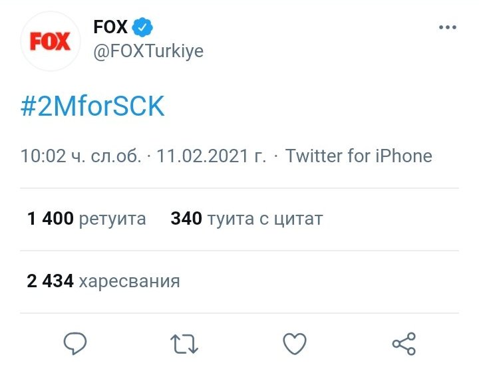479x373 pixels.
Task: Open the @FOXTurkiye handle link
Action: click(x=148, y=52)
